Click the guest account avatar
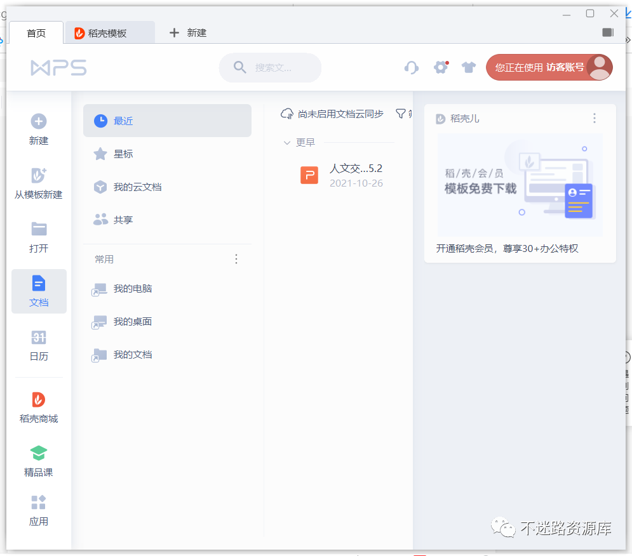 (x=600, y=67)
